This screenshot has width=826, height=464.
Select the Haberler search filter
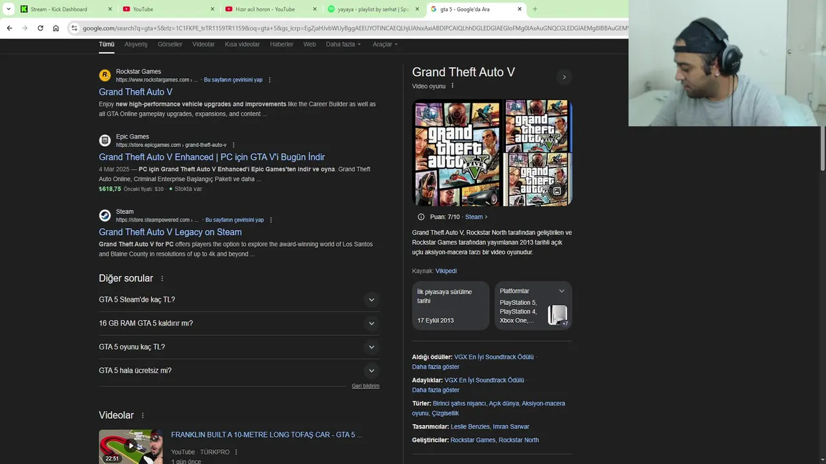coord(281,44)
